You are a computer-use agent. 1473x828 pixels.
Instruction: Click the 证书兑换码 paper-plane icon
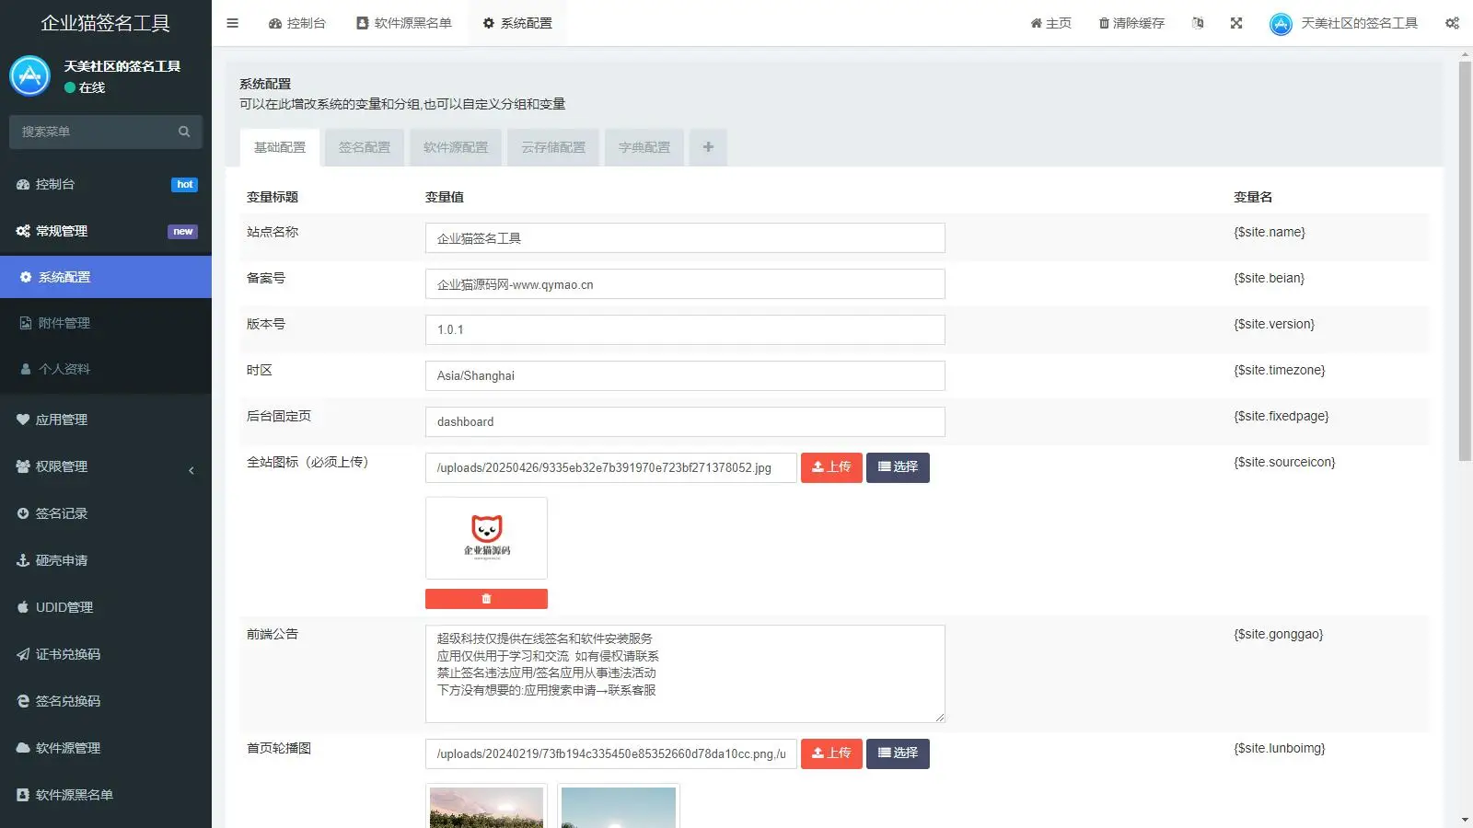pyautogui.click(x=23, y=654)
